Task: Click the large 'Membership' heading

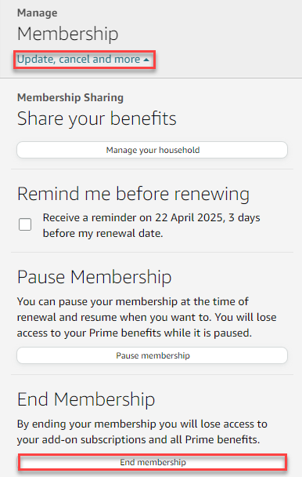Action: click(68, 34)
